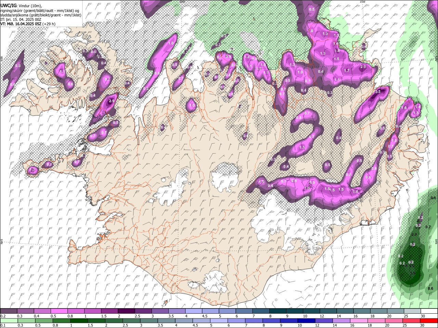Pick the dark mauve 0.2–0.3 swatch, upper legend row
The height and width of the screenshot is (328, 438).
pos(9,311)
